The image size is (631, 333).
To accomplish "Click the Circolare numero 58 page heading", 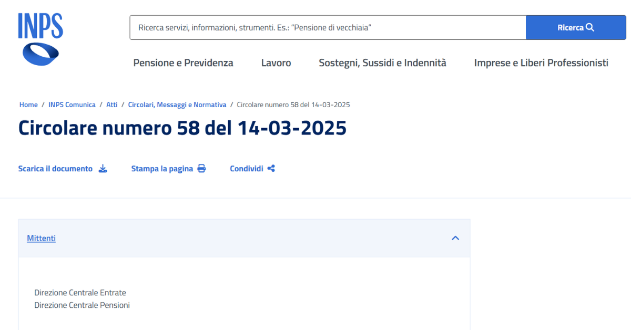I will pyautogui.click(x=182, y=128).
